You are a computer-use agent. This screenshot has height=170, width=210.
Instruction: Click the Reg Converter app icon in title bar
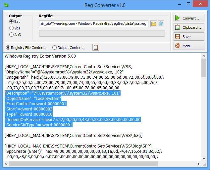point(6,5)
